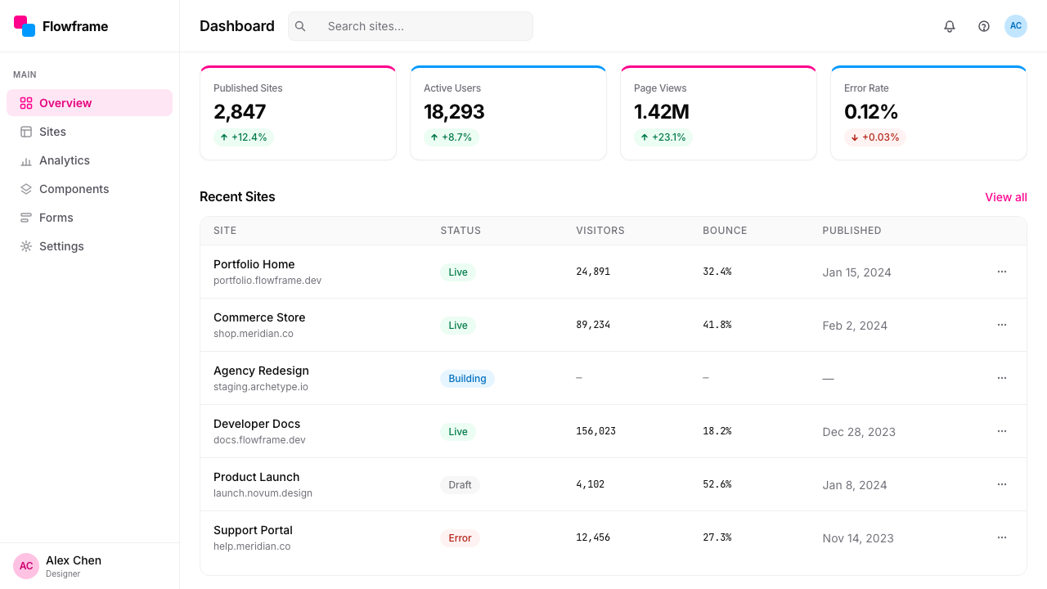Open more options for Support Portal
Screen dimensions: 1047x589
1002,537
